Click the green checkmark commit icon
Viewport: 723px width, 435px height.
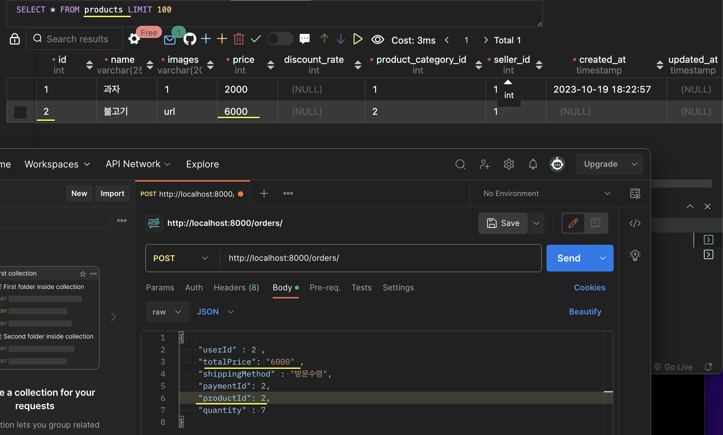[256, 39]
